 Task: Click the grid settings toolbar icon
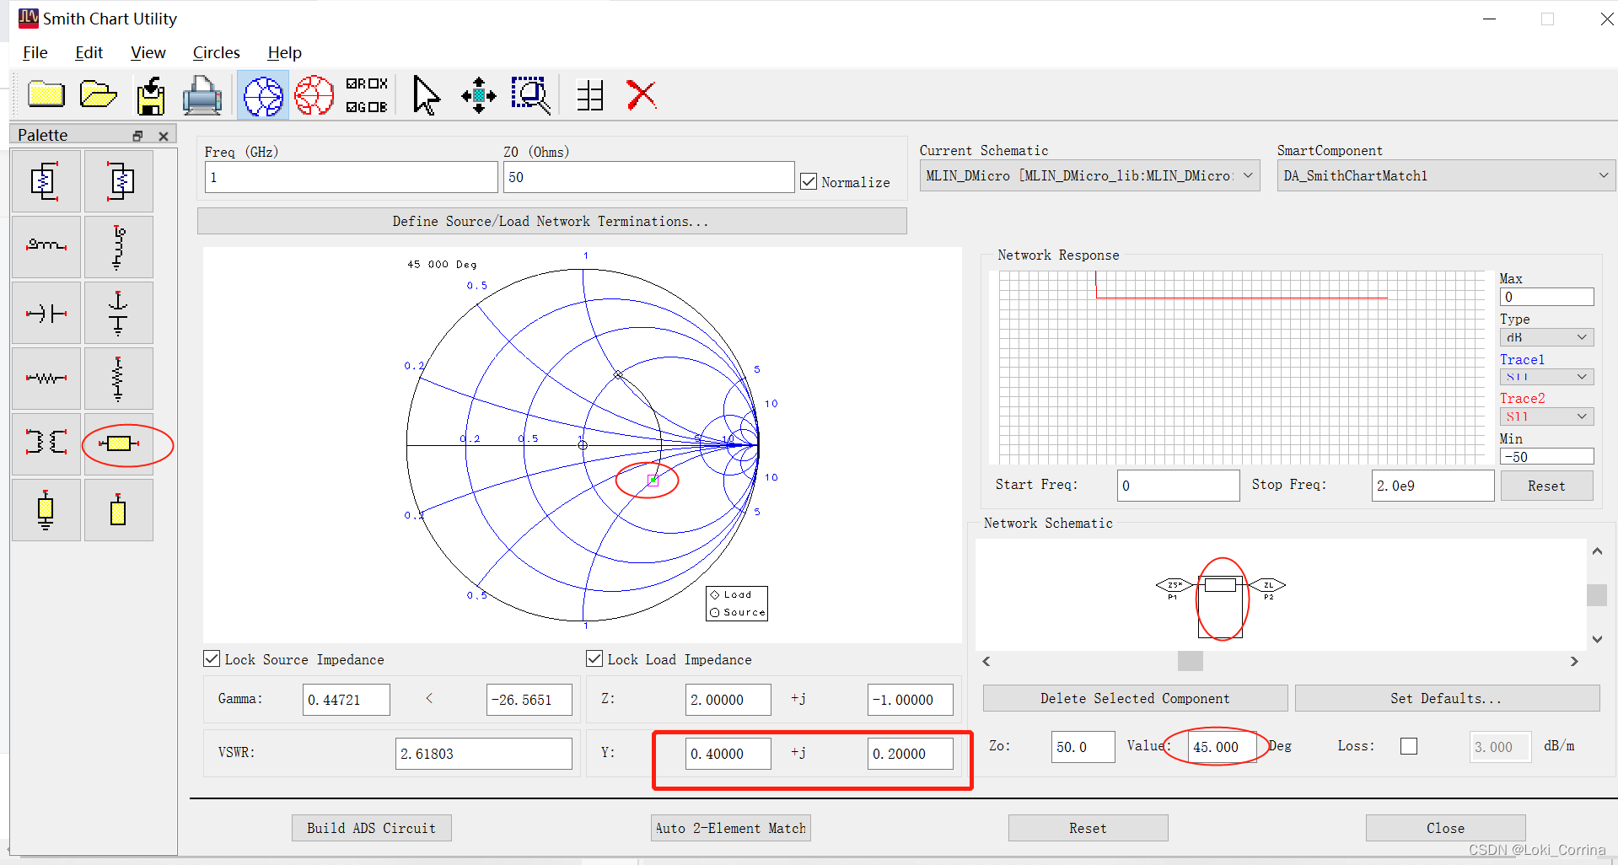click(x=590, y=95)
